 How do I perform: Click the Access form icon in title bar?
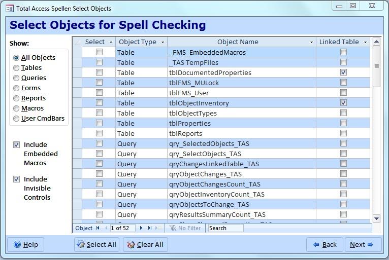pos(10,9)
